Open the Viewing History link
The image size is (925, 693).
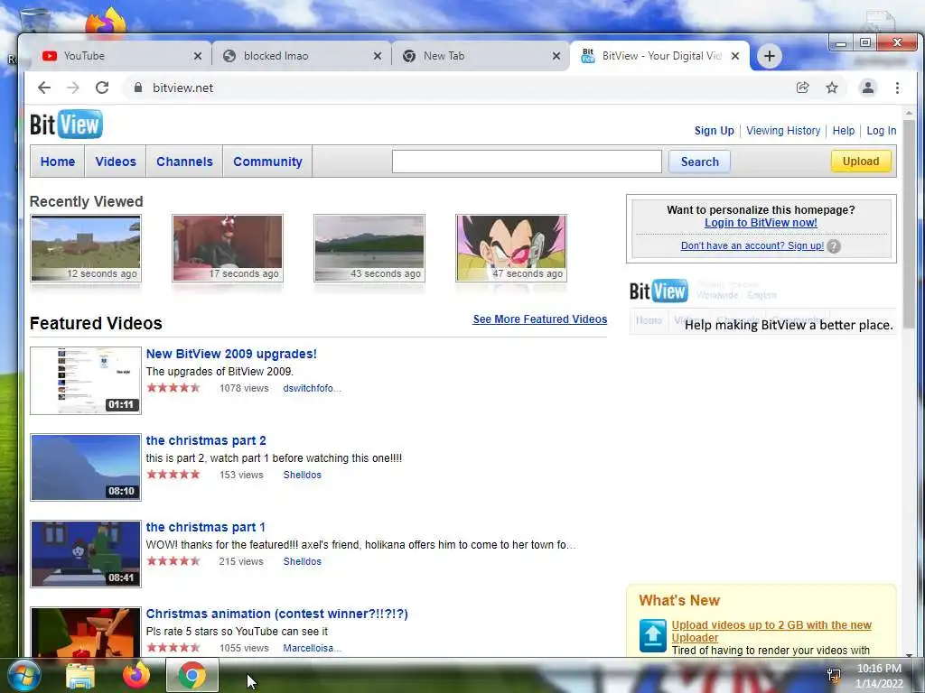783,131
